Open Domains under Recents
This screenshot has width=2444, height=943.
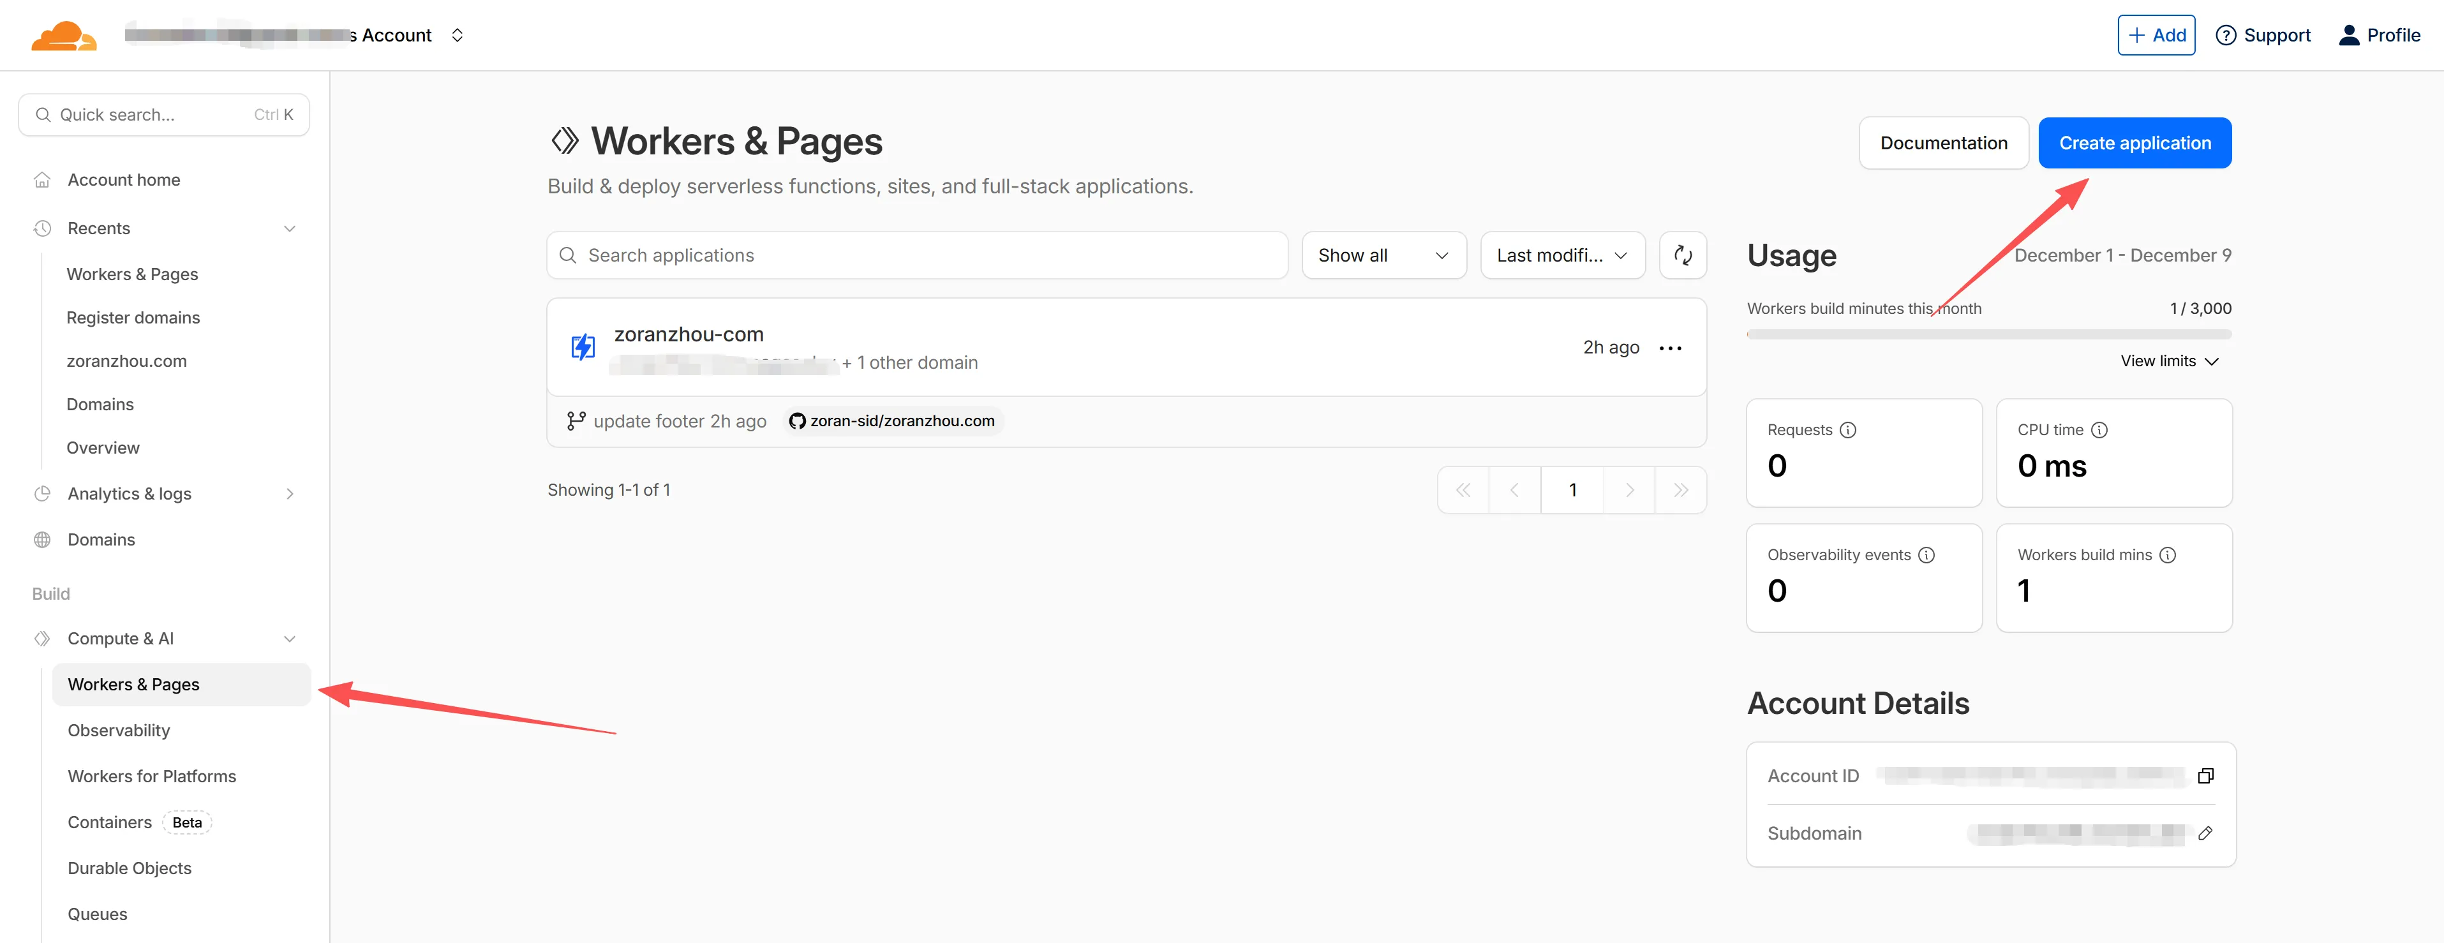(x=100, y=405)
